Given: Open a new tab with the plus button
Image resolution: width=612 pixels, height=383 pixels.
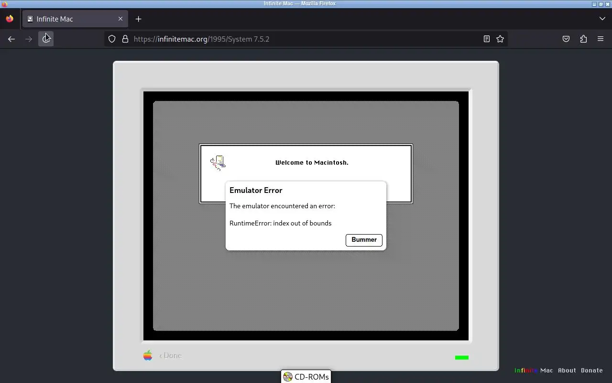Looking at the screenshot, I should pyautogui.click(x=138, y=19).
